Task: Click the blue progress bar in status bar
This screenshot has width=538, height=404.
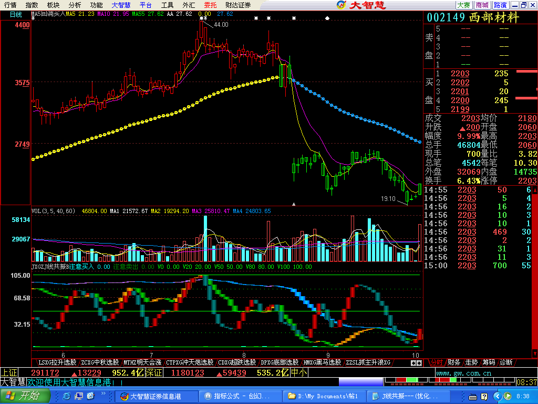Action: coord(360,382)
